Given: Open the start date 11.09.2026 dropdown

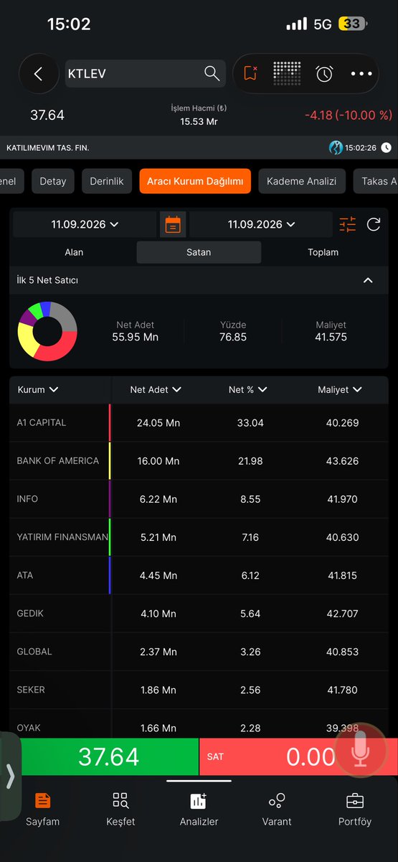Looking at the screenshot, I should pyautogui.click(x=85, y=224).
